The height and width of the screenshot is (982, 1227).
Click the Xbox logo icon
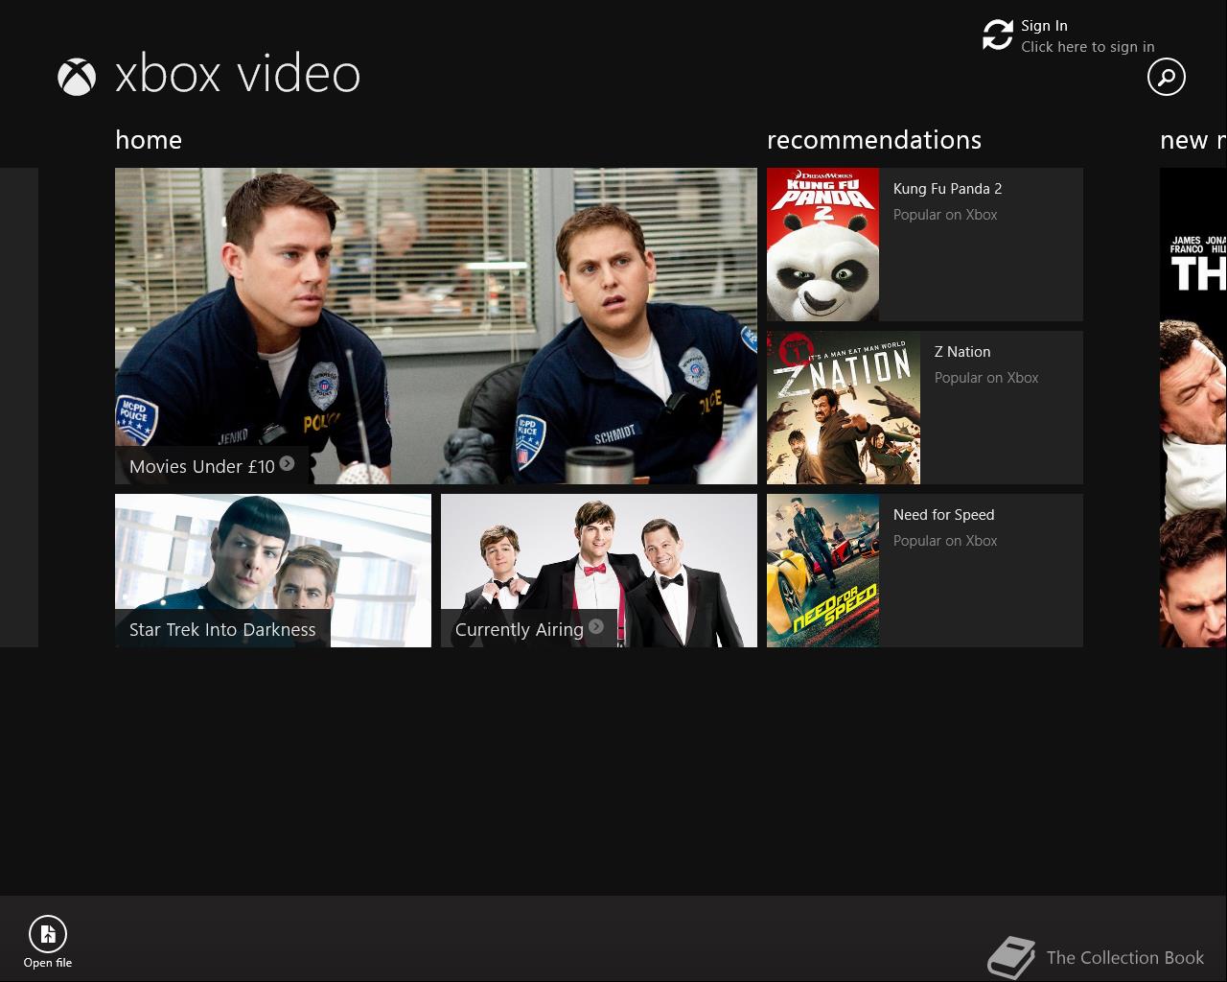(77, 77)
